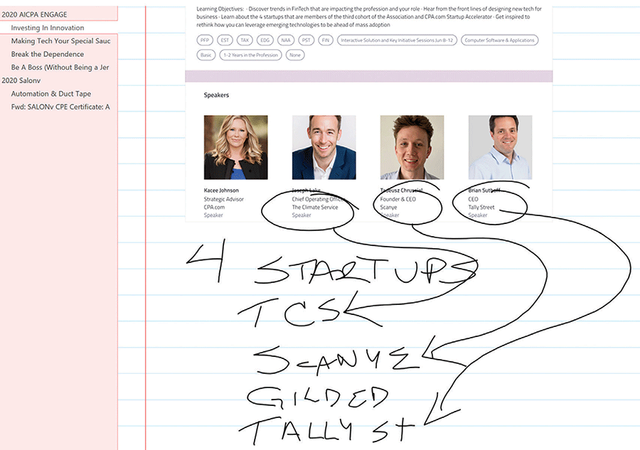Select the Investing In Innovation page
The width and height of the screenshot is (640, 450).
(x=59, y=28)
